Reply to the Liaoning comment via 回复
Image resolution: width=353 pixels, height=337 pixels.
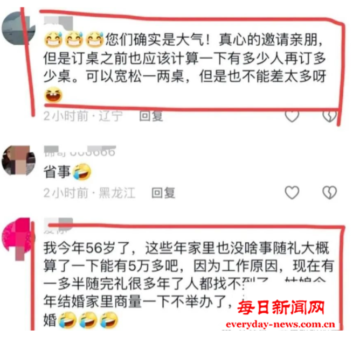151,116
